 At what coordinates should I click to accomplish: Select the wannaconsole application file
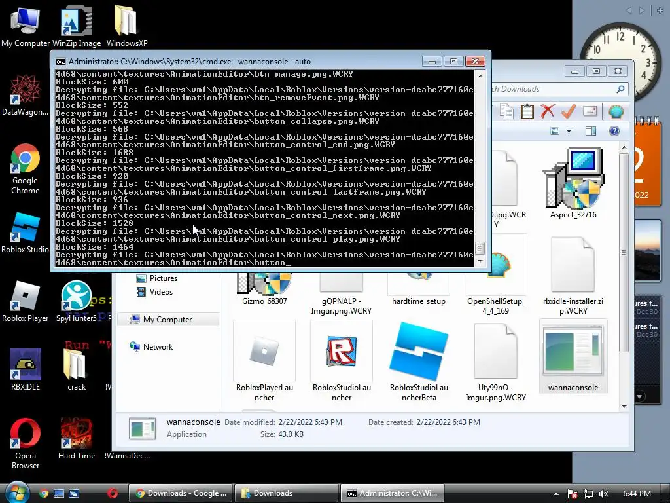(x=573, y=357)
